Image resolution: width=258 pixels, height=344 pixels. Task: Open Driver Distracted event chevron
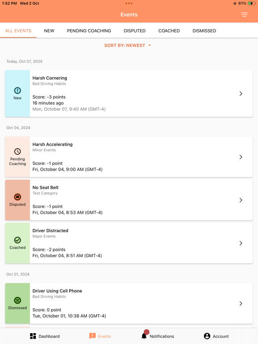[241, 243]
